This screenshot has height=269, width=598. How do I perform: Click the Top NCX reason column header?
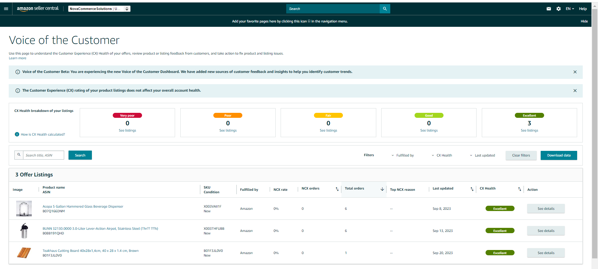pos(402,190)
